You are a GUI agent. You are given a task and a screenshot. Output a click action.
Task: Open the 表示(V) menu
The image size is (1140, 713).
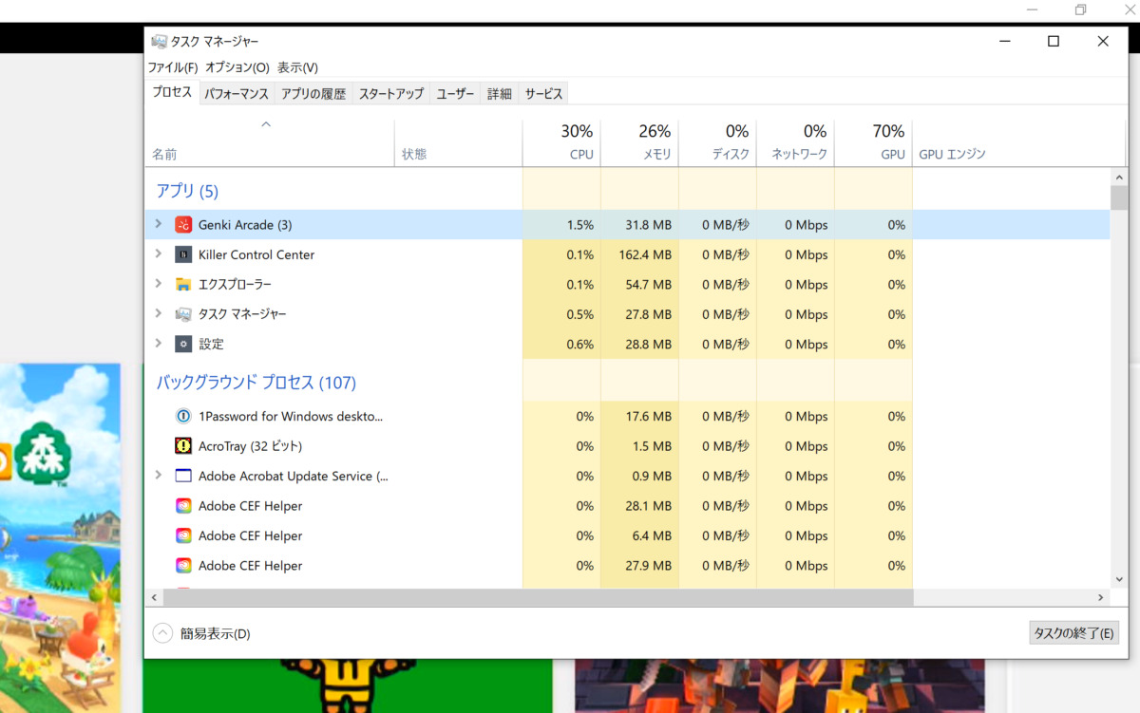pos(297,67)
